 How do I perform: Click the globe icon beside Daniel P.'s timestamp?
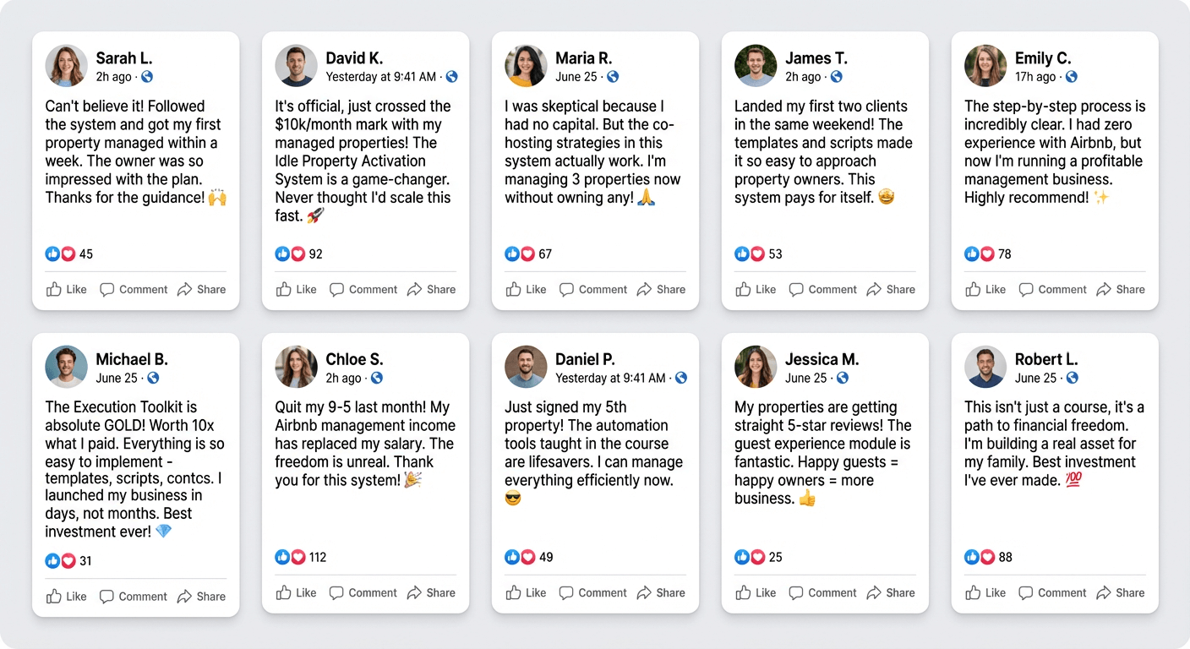coord(681,378)
